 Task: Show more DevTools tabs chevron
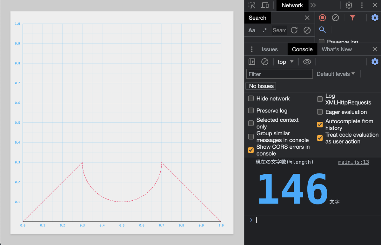(313, 5)
